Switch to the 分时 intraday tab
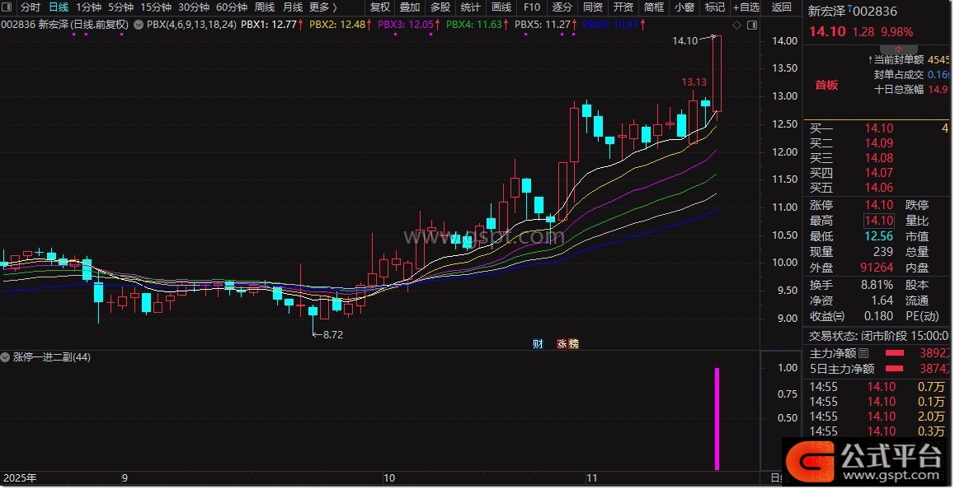The height and width of the screenshot is (489, 955). point(30,7)
